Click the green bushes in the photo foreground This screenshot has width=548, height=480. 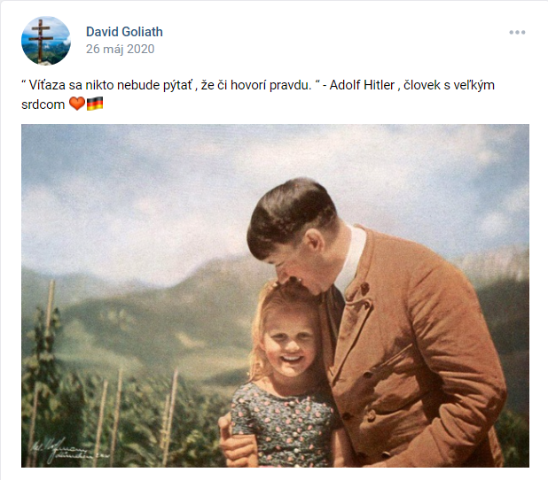click(122, 412)
